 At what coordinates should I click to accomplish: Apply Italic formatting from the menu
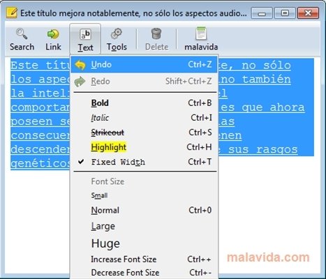click(145, 118)
